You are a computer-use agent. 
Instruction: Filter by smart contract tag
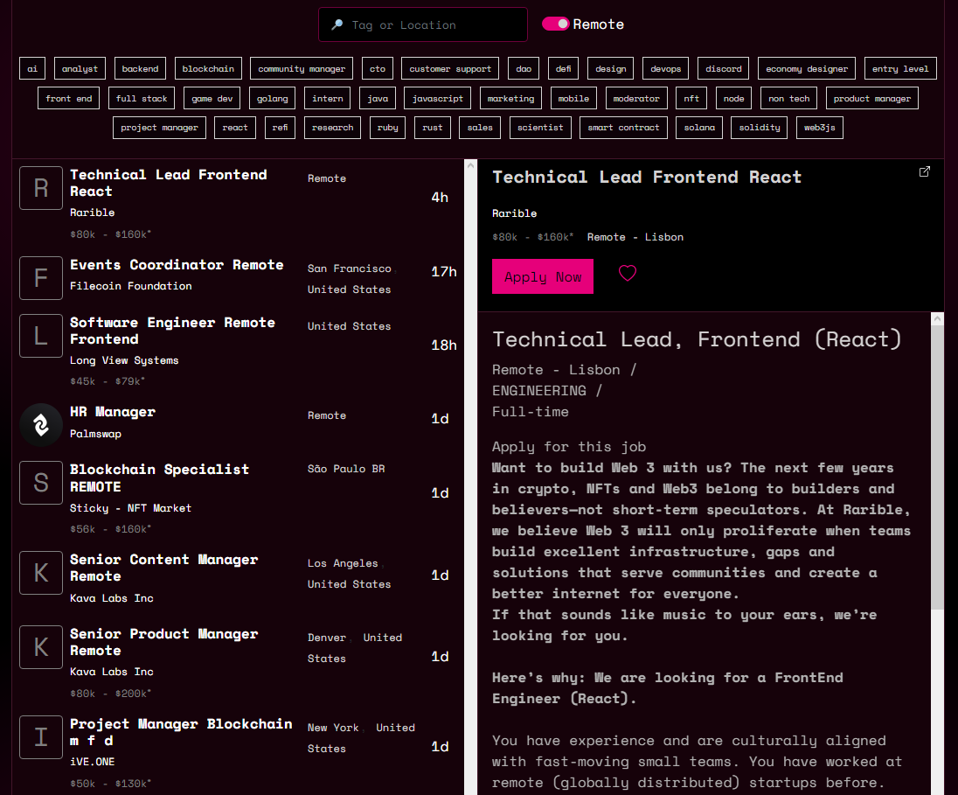[624, 127]
